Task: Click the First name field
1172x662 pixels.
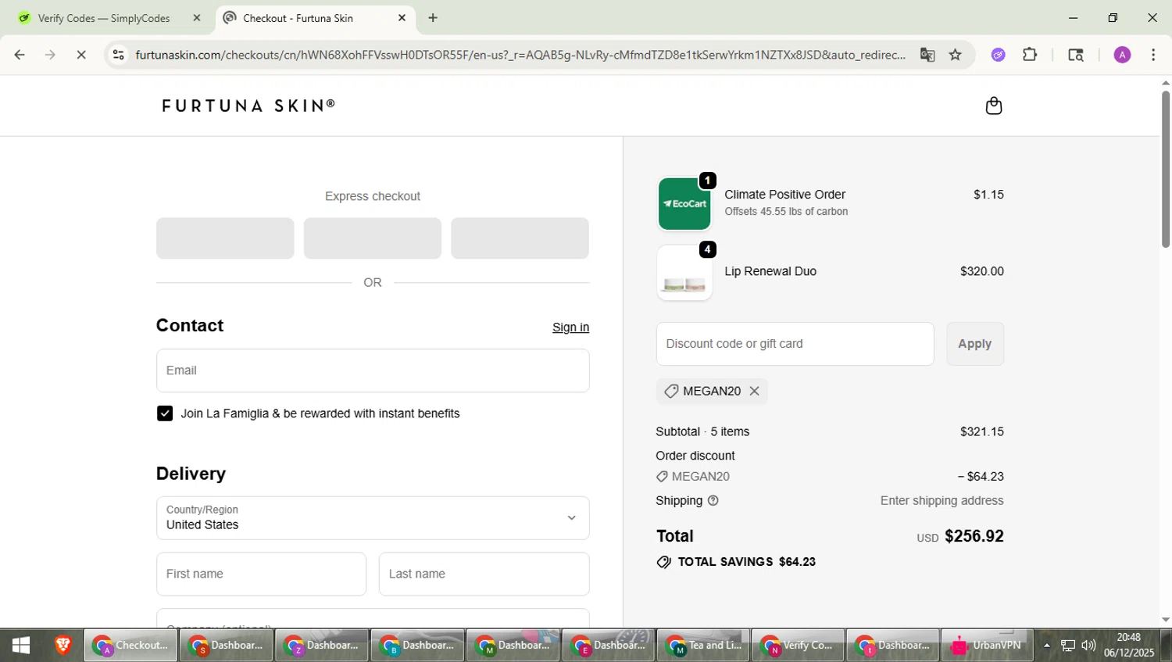Action: pyautogui.click(x=261, y=574)
